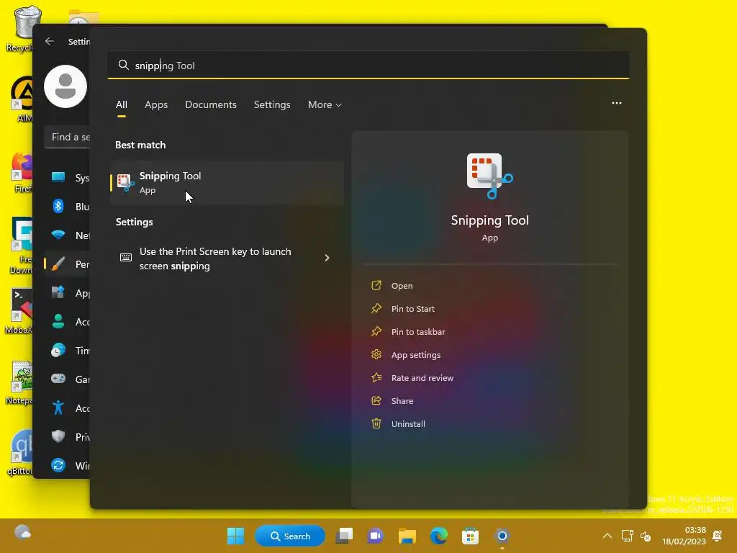737x553 pixels.
Task: Click the 'Find a setting' box in Settings
Action: point(67,138)
